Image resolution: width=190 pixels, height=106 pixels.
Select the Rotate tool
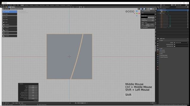pyautogui.click(x=10, y=20)
